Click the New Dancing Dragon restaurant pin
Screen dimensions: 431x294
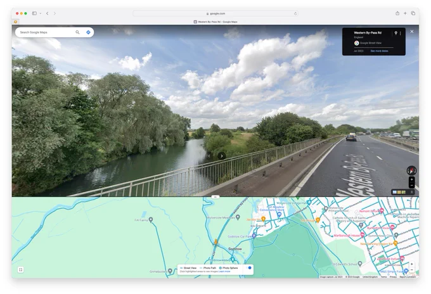click(x=396, y=243)
